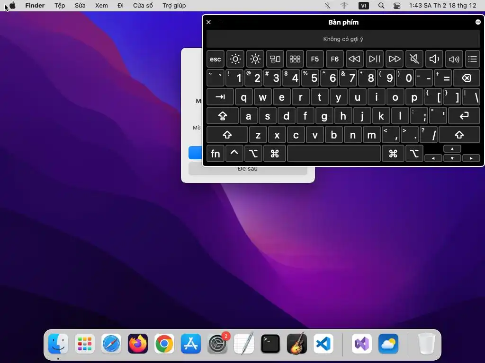Screen dimensions: 485x363
Task: Tap the up arrow key
Action: click(452, 149)
